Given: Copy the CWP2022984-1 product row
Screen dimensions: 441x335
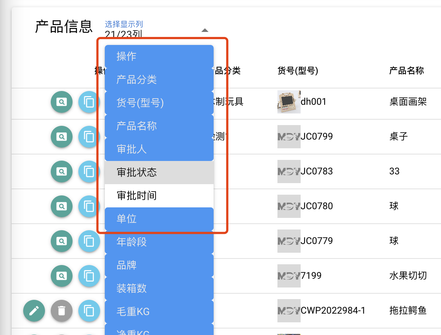Looking at the screenshot, I should [89, 311].
